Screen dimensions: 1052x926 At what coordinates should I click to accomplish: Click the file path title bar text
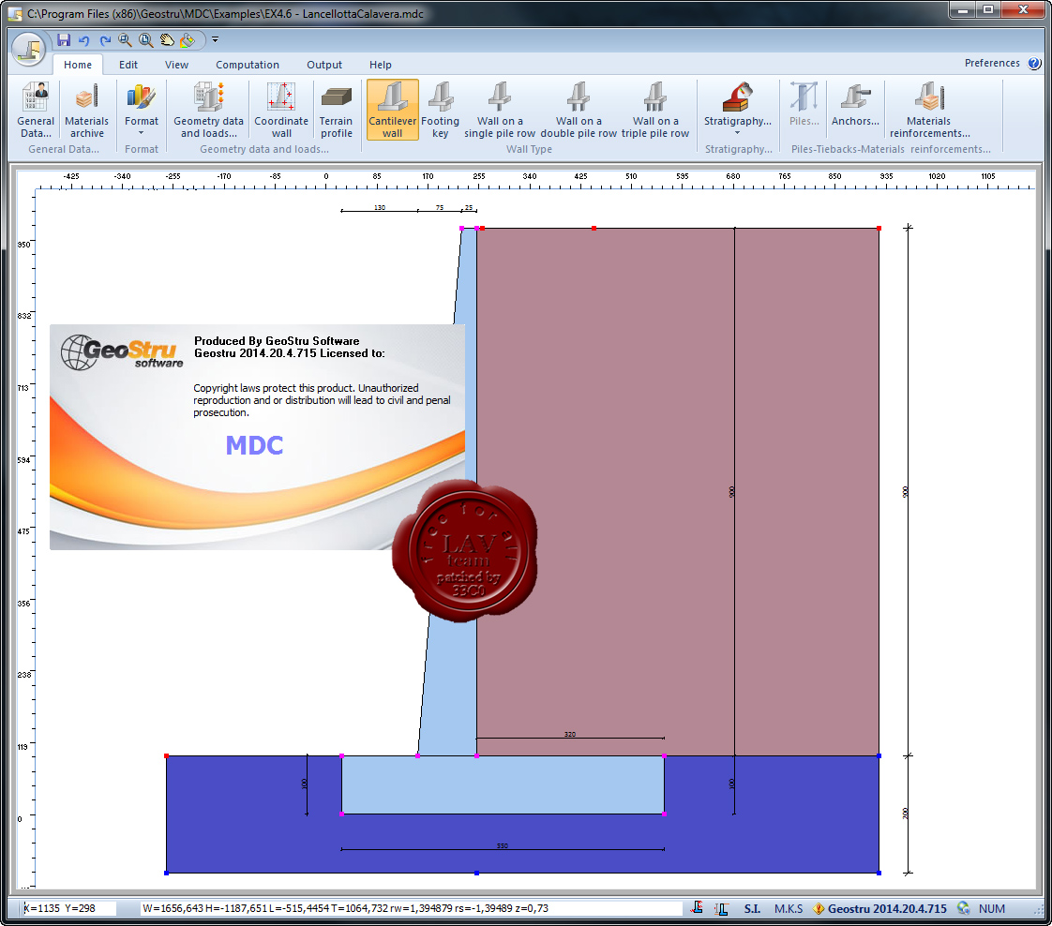pyautogui.click(x=225, y=13)
